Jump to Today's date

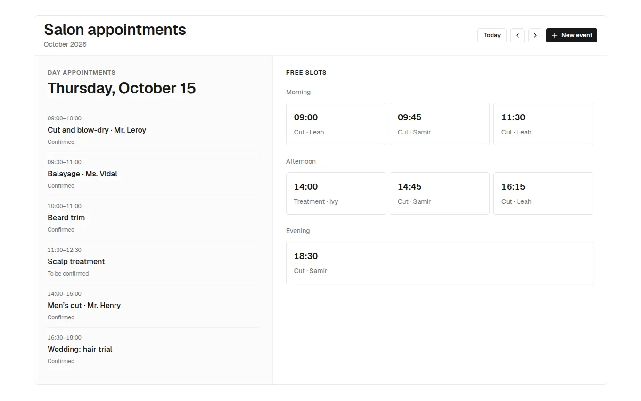pyautogui.click(x=492, y=35)
